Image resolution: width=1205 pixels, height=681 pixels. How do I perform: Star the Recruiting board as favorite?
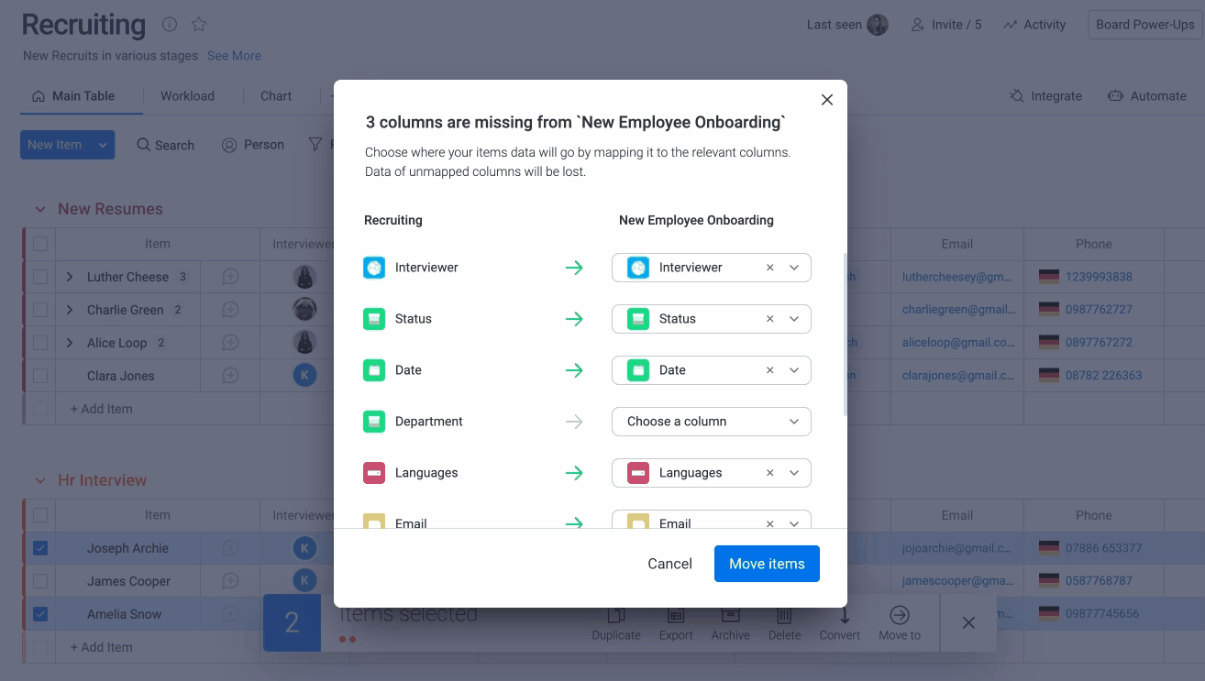[199, 25]
